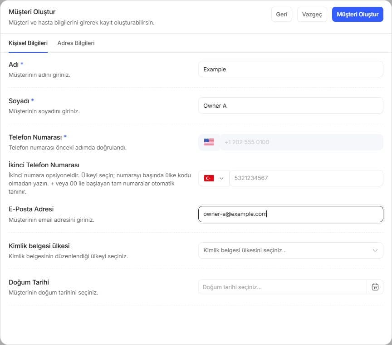Switch to Adres Bilgileri tab

click(76, 43)
